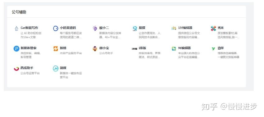The image size is (264, 117).
Task: Open the i排版 title link
Action: [x=142, y=48]
